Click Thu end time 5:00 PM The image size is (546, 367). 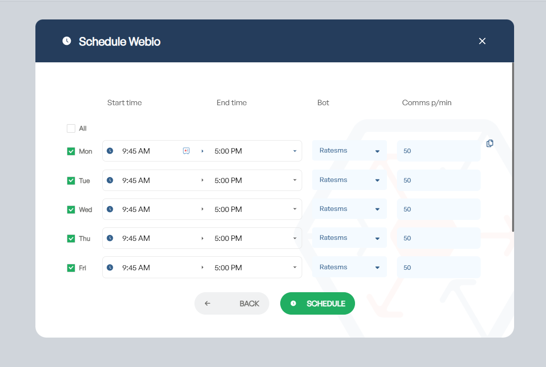point(228,238)
